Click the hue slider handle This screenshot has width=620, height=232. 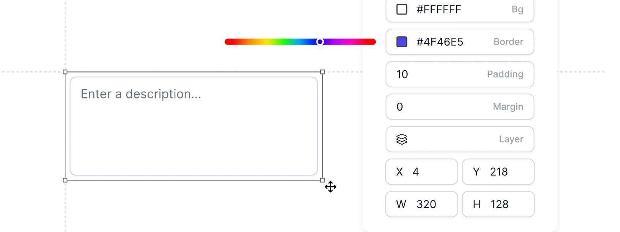(x=320, y=42)
